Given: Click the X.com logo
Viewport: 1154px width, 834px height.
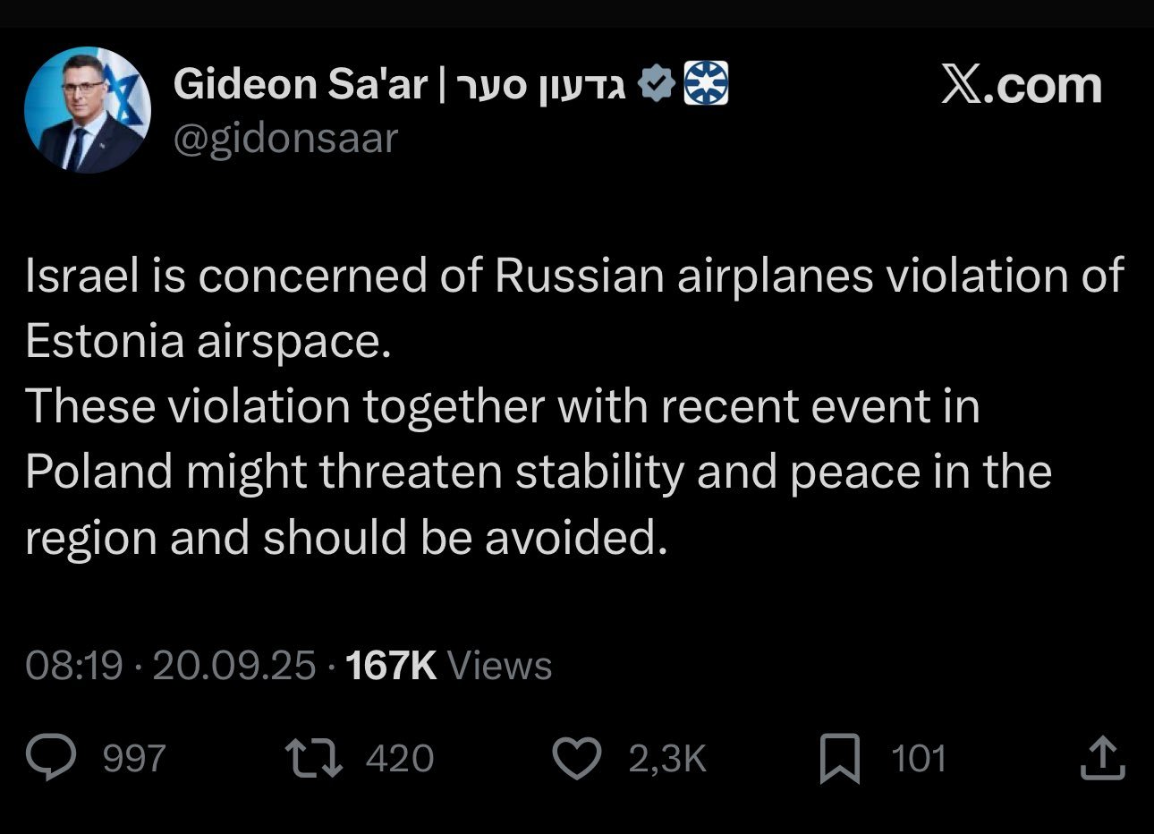Looking at the screenshot, I should pyautogui.click(x=1021, y=85).
